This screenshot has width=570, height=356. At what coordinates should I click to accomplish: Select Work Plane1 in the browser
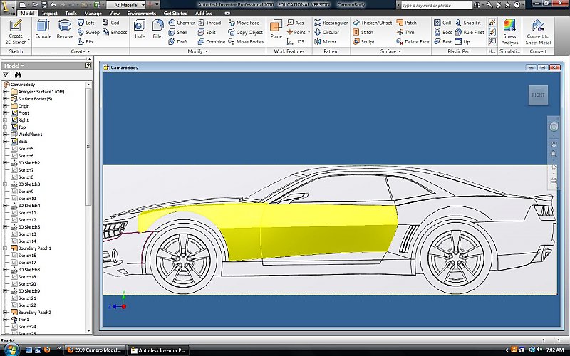(30, 135)
